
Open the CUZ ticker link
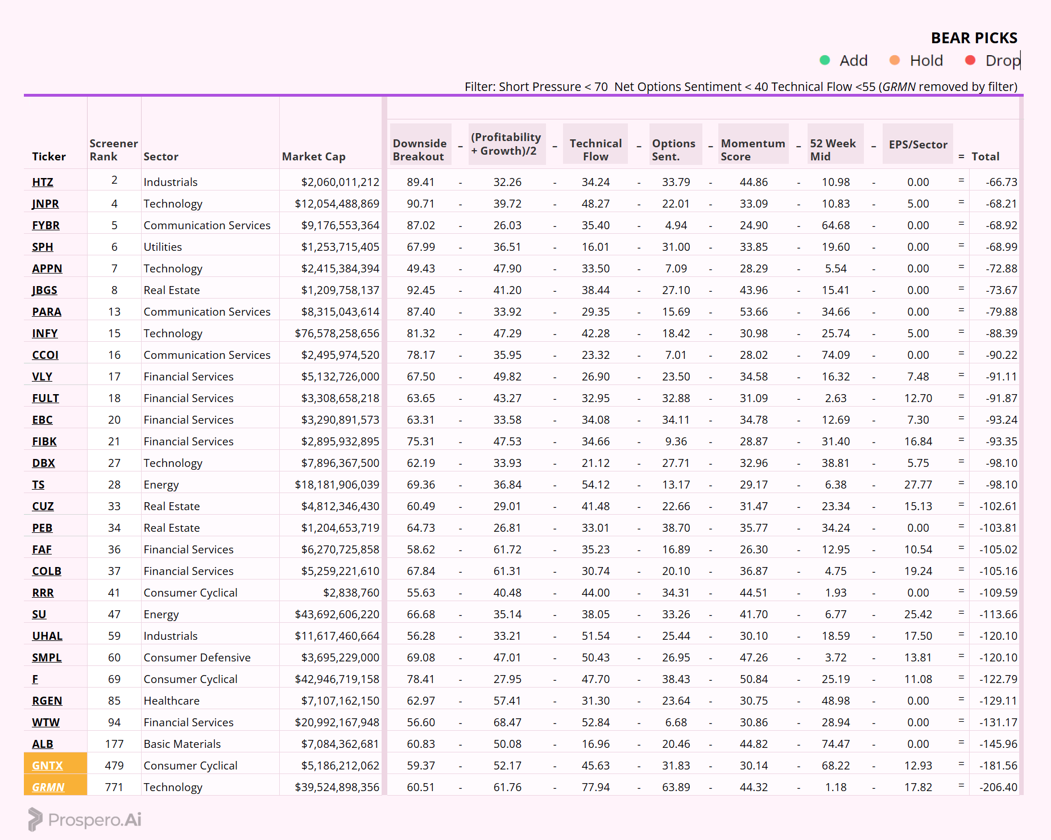coord(43,506)
